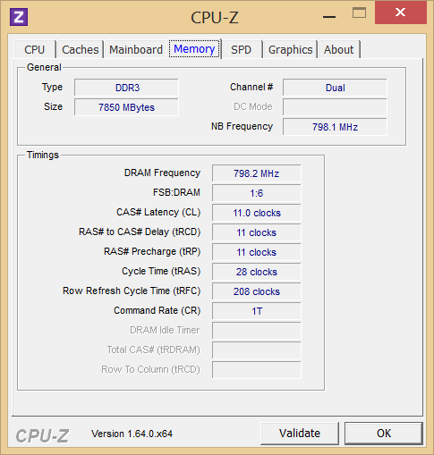Image resolution: width=434 pixels, height=455 pixels.
Task: Click the RAS# Precharge (tRP) label
Action: pyautogui.click(x=152, y=251)
